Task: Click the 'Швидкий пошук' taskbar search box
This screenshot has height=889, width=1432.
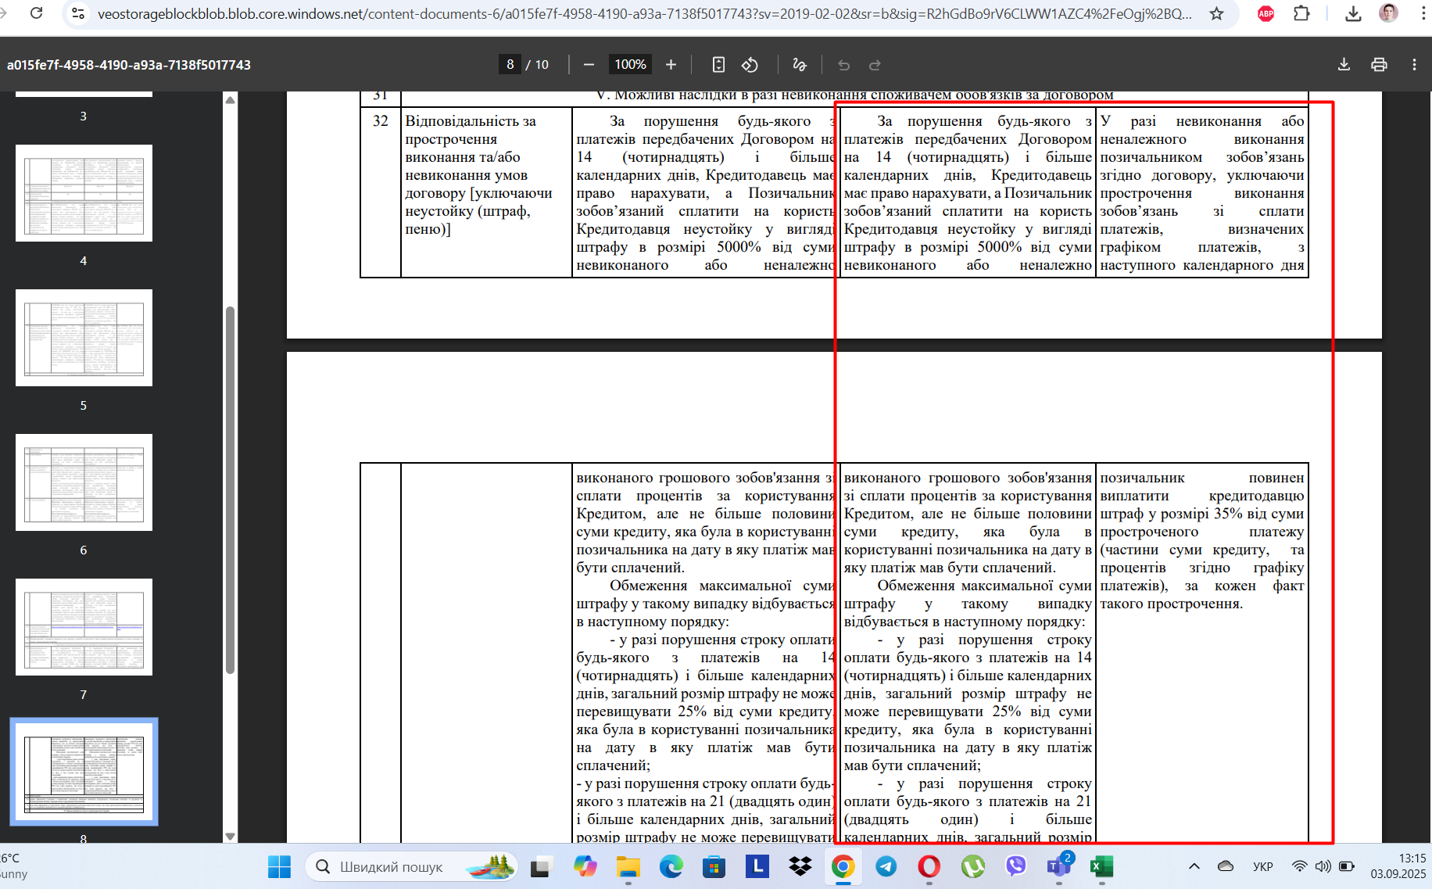Action: (411, 866)
